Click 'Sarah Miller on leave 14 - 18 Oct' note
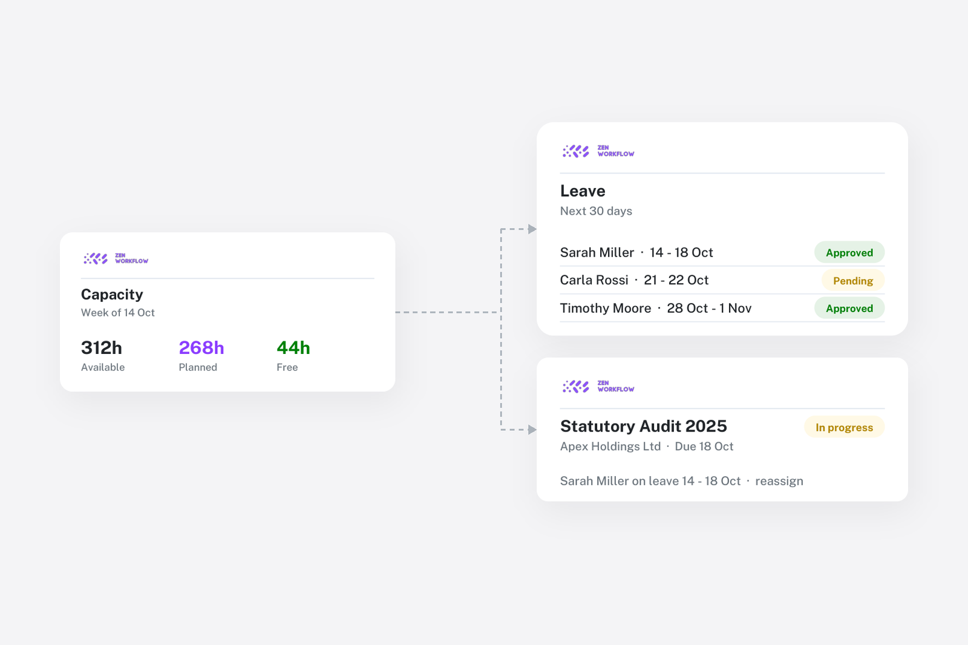 coord(650,481)
